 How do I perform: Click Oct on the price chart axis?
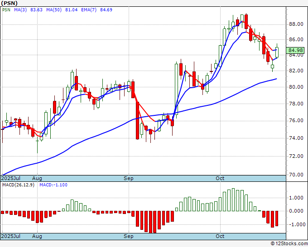(220, 178)
